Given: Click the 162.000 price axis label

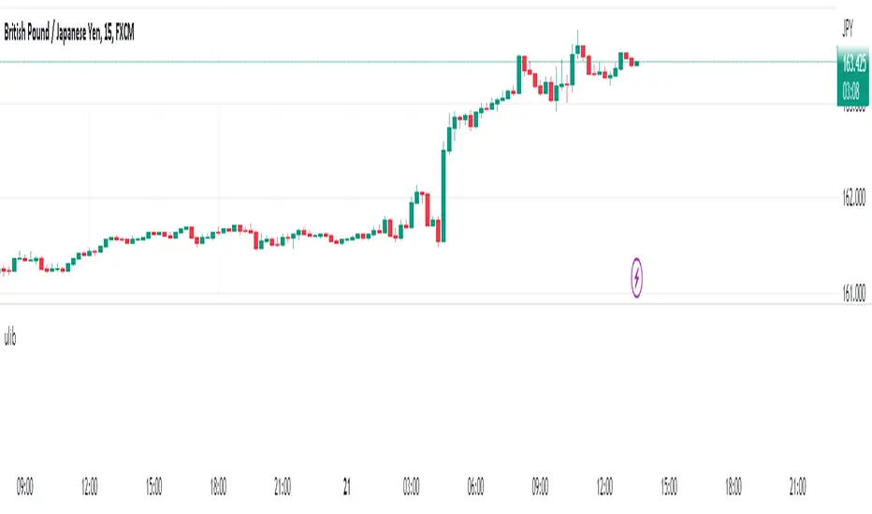Looking at the screenshot, I should pyautogui.click(x=852, y=199).
